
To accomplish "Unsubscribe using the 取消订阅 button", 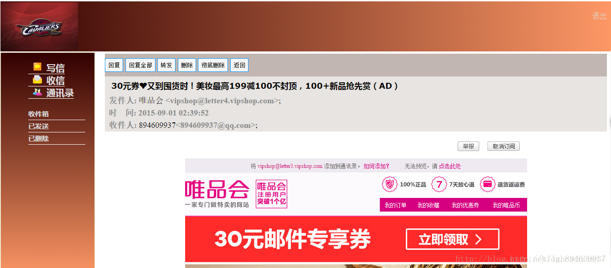I will pos(503,146).
